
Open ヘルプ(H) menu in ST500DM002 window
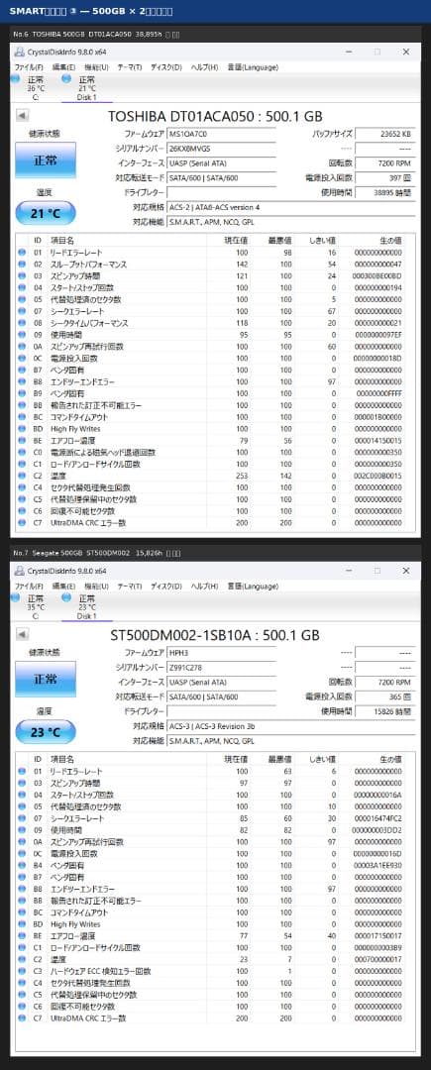(204, 586)
